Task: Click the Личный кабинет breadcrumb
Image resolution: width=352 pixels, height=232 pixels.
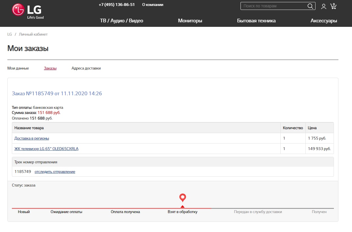Action: click(x=33, y=34)
